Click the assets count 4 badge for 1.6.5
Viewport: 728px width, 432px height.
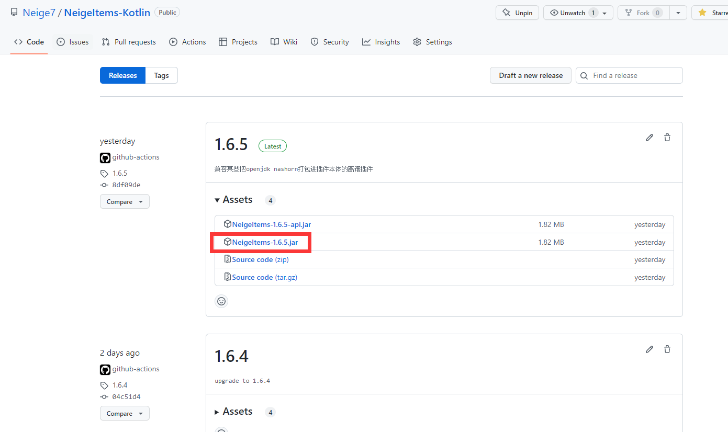tap(270, 200)
